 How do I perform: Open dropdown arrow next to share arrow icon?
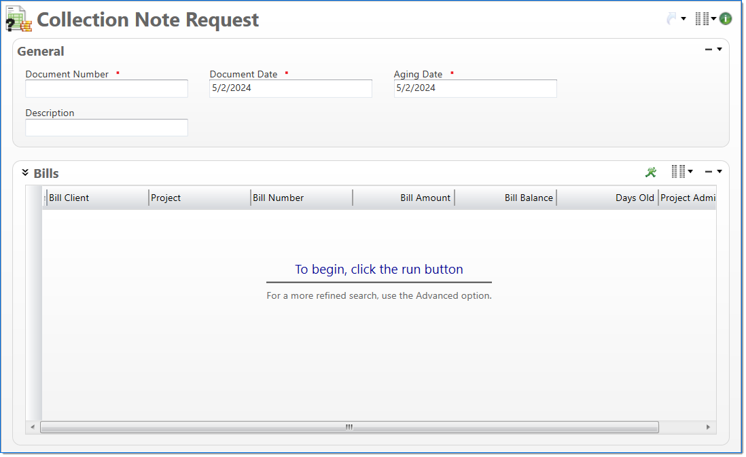coord(683,19)
